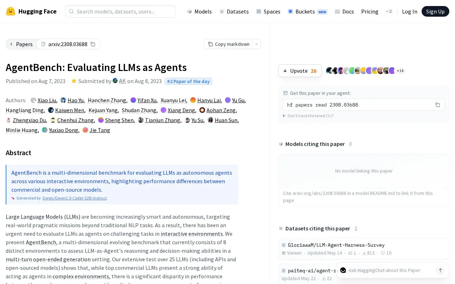This screenshot has height=284, width=455.
Task: Click the interactive environments term
Action: [192, 234]
